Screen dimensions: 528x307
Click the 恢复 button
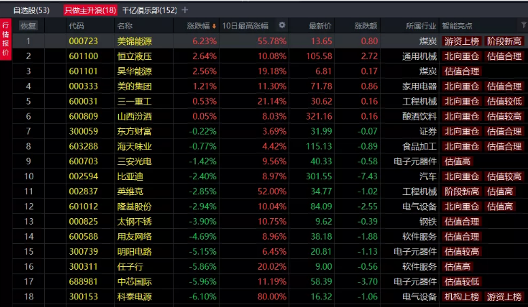point(29,26)
